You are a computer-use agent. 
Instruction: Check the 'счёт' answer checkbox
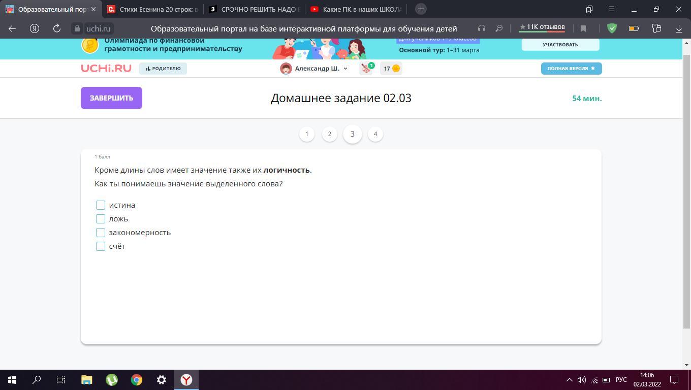click(101, 246)
